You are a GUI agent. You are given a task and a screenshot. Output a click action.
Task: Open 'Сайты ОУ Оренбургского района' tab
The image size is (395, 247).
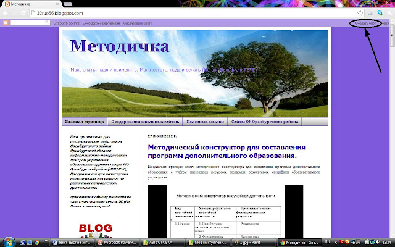coord(265,122)
